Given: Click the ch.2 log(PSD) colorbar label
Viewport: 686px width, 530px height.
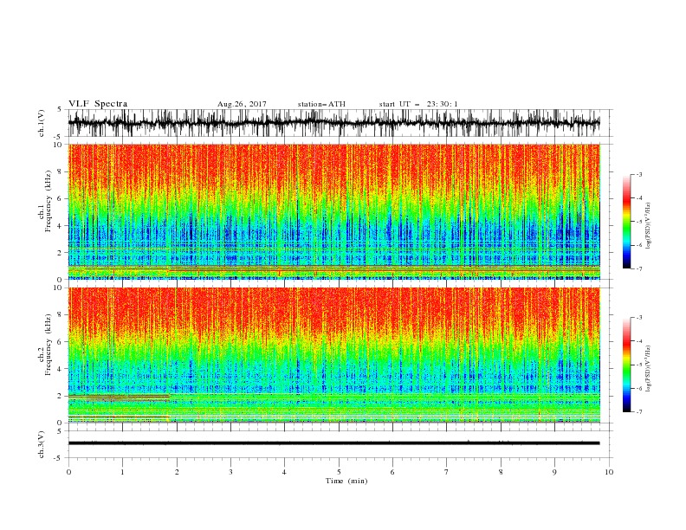Looking at the screenshot, I should coord(649,369).
